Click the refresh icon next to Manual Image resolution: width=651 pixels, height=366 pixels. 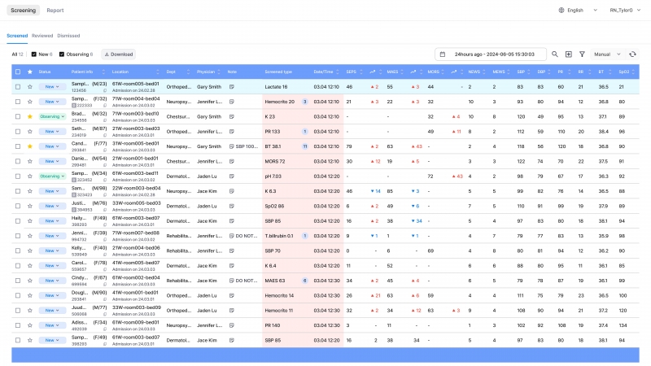point(632,54)
